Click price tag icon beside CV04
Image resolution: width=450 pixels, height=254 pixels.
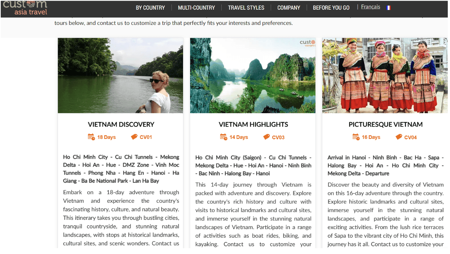coord(399,137)
